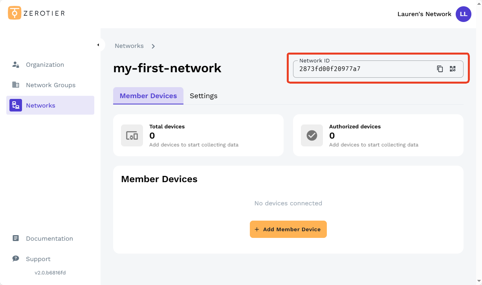Click the Add Member Device button
This screenshot has height=285, width=482.
288,229
